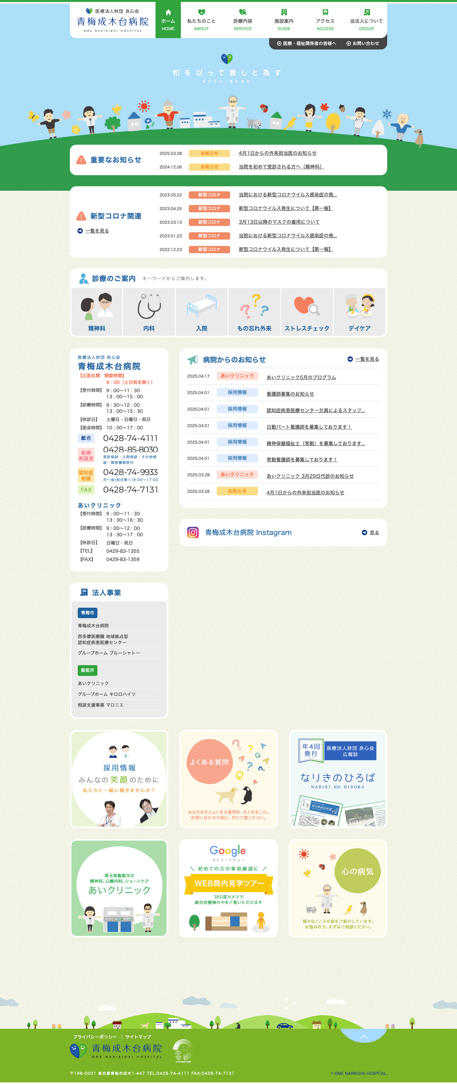Image resolution: width=457 pixels, height=1084 pixels.
Task: Follow the 医療・福祉関係者の皆様へ link
Action: pyautogui.click(x=307, y=43)
